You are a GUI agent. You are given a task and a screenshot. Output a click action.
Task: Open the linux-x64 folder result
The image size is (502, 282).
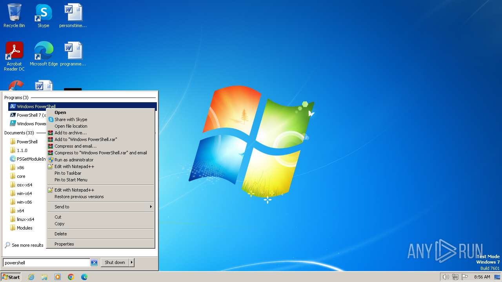click(x=27, y=219)
